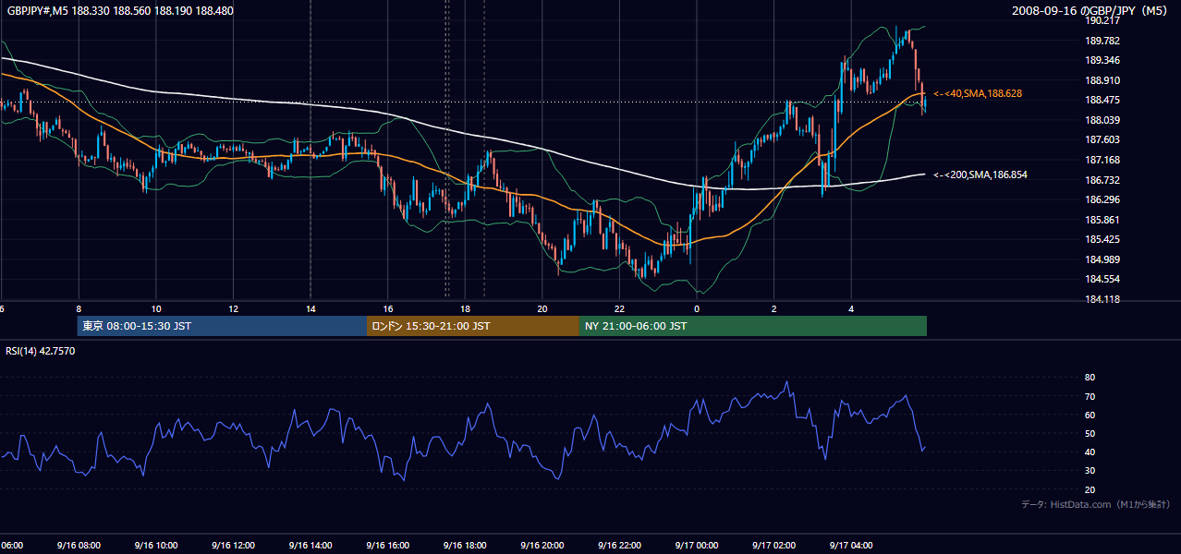Image resolution: width=1181 pixels, height=554 pixels.
Task: Click price axis value 188.910
Action: click(x=1102, y=80)
